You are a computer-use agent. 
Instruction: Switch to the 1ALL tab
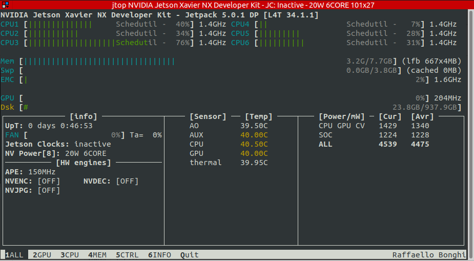point(14,255)
